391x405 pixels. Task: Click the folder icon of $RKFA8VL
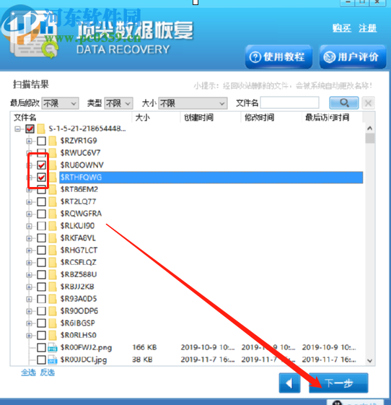click(53, 238)
